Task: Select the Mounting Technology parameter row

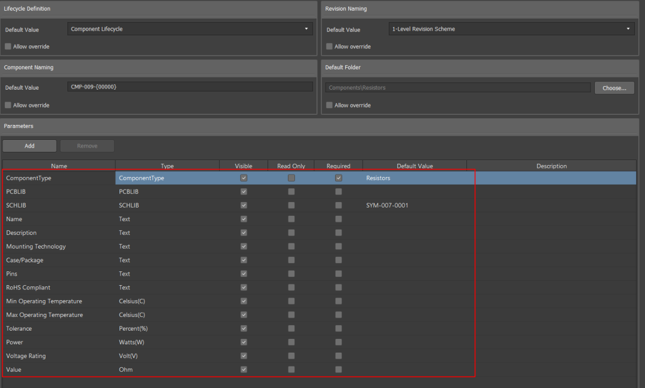Action: click(x=319, y=246)
